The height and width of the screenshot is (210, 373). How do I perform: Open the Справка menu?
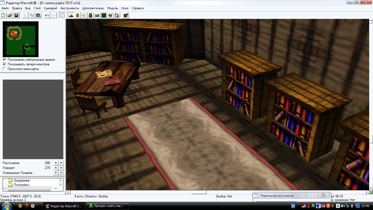137,8
